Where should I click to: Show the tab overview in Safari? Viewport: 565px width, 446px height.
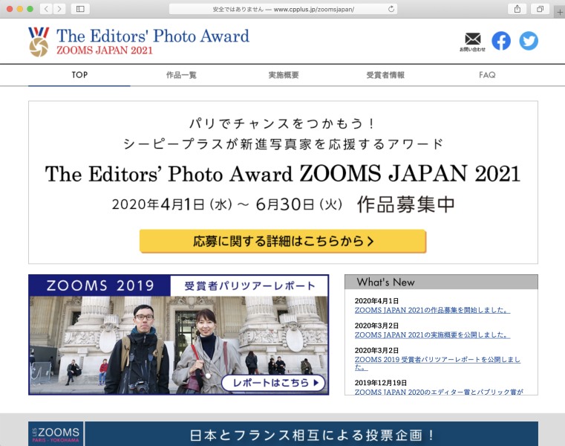click(540, 9)
